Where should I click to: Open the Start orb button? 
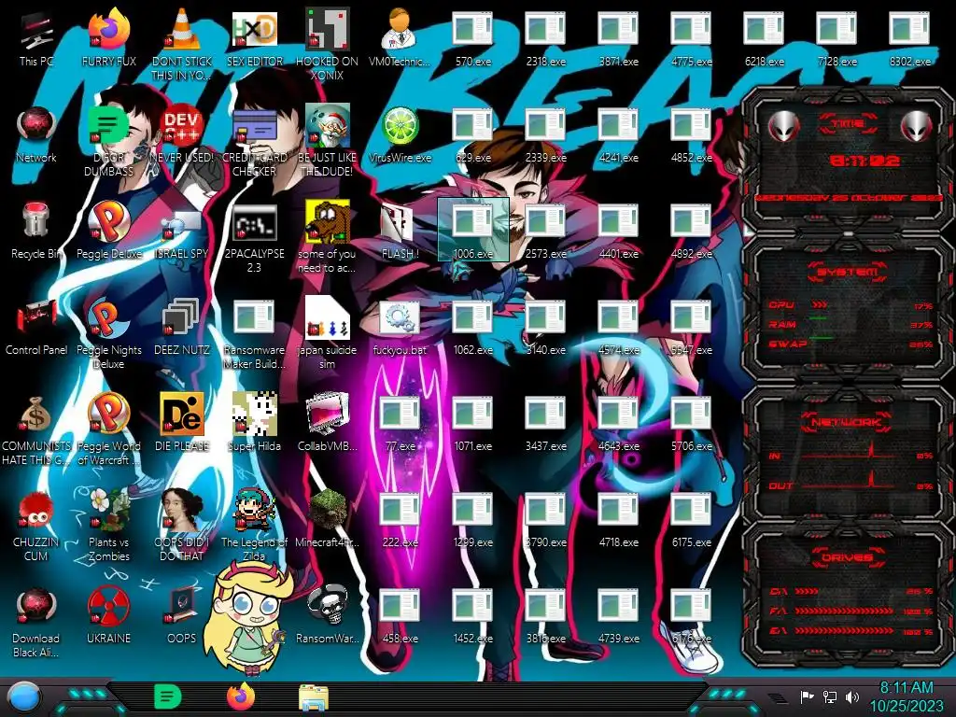pyautogui.click(x=24, y=698)
